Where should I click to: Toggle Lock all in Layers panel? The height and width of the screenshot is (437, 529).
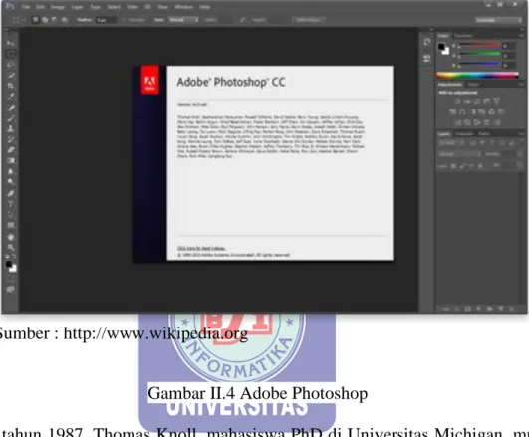[x=480, y=166]
